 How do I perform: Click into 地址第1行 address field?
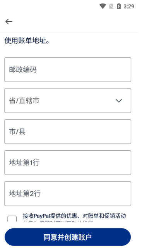pos(68,163)
